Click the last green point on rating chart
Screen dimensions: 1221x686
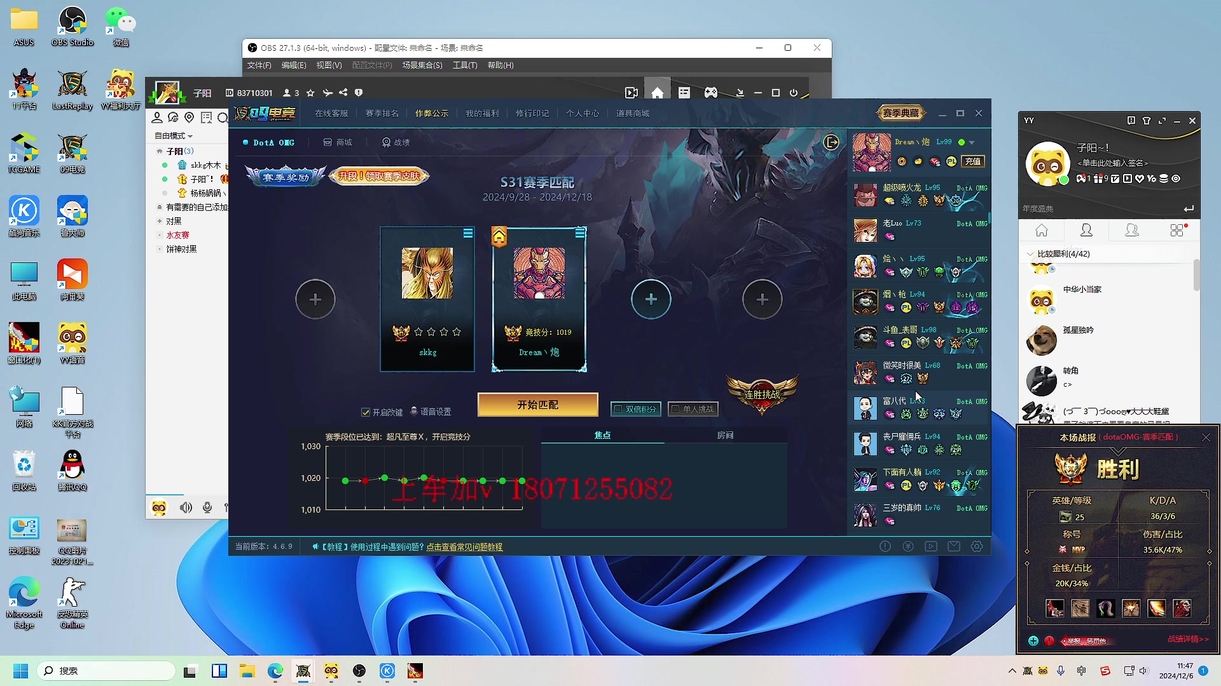click(522, 481)
